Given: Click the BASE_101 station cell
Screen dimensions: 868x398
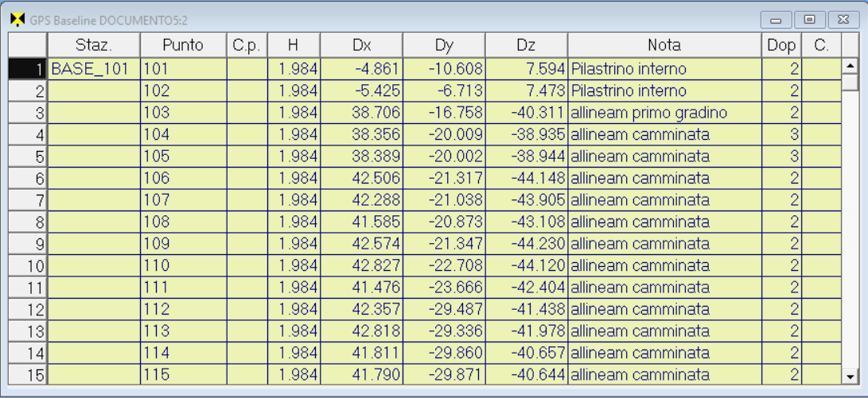Looking at the screenshot, I should click(x=94, y=69).
